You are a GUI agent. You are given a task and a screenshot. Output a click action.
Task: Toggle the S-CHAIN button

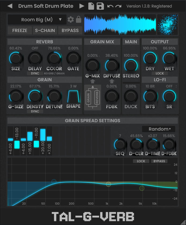45,30
